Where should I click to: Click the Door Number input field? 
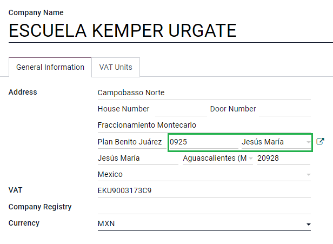pyautogui.click(x=284, y=109)
